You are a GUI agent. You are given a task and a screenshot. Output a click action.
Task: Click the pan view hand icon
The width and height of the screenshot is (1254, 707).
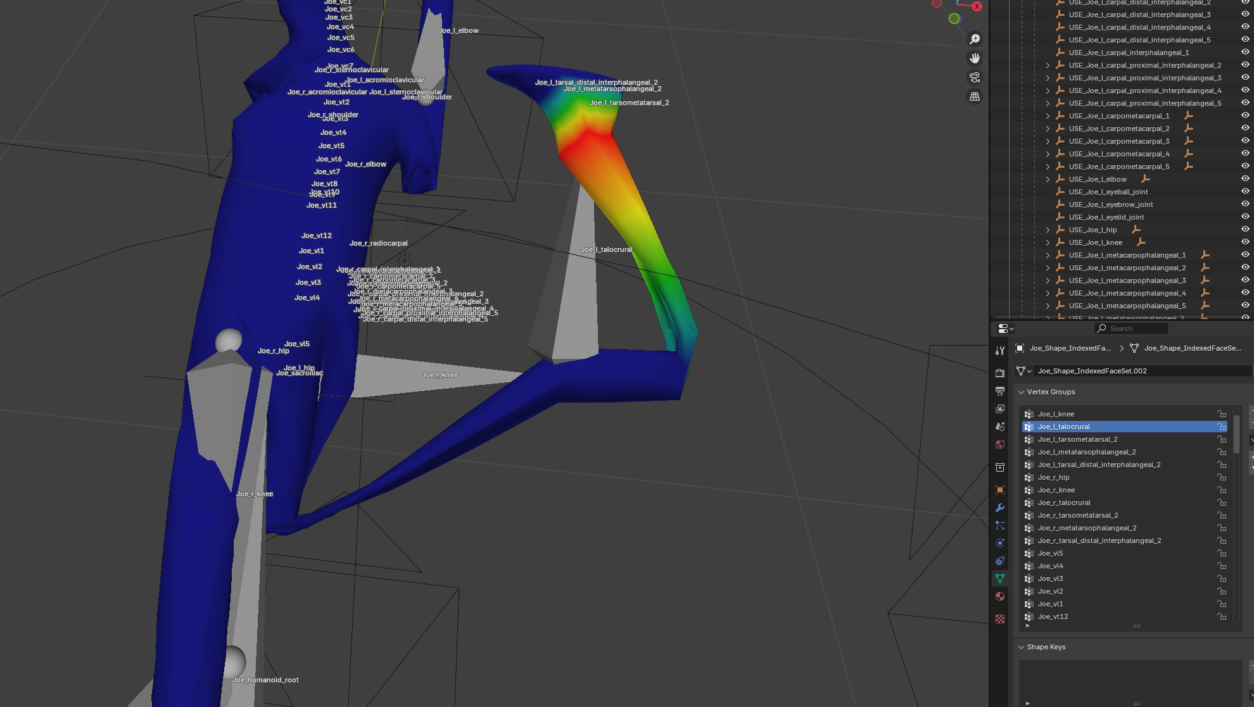(975, 58)
